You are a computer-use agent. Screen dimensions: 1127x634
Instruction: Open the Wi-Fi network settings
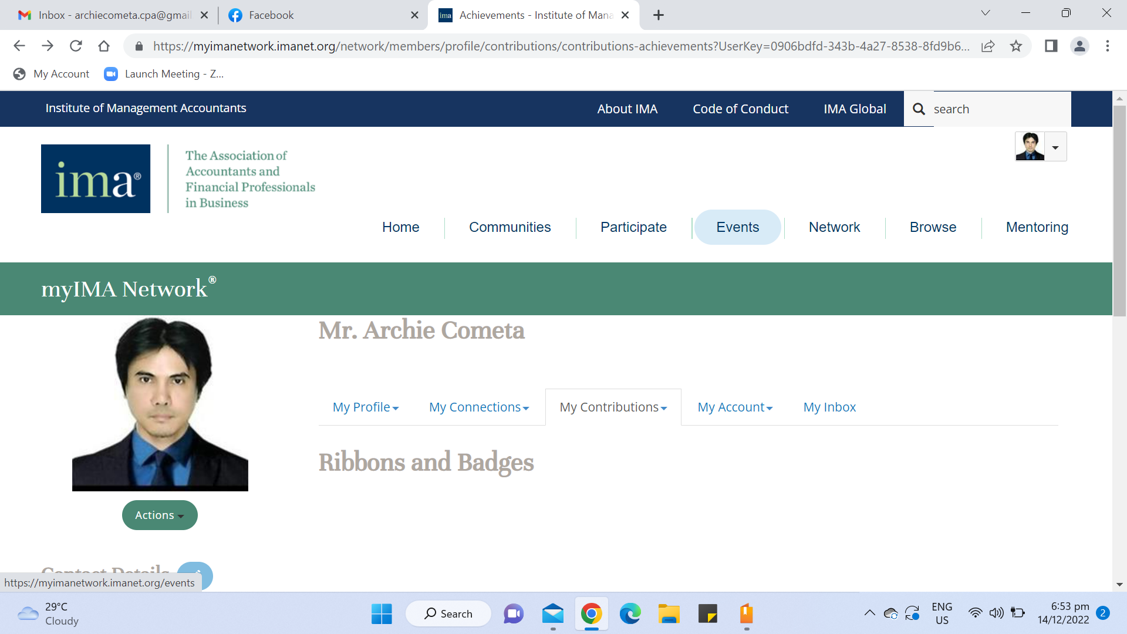coord(975,613)
